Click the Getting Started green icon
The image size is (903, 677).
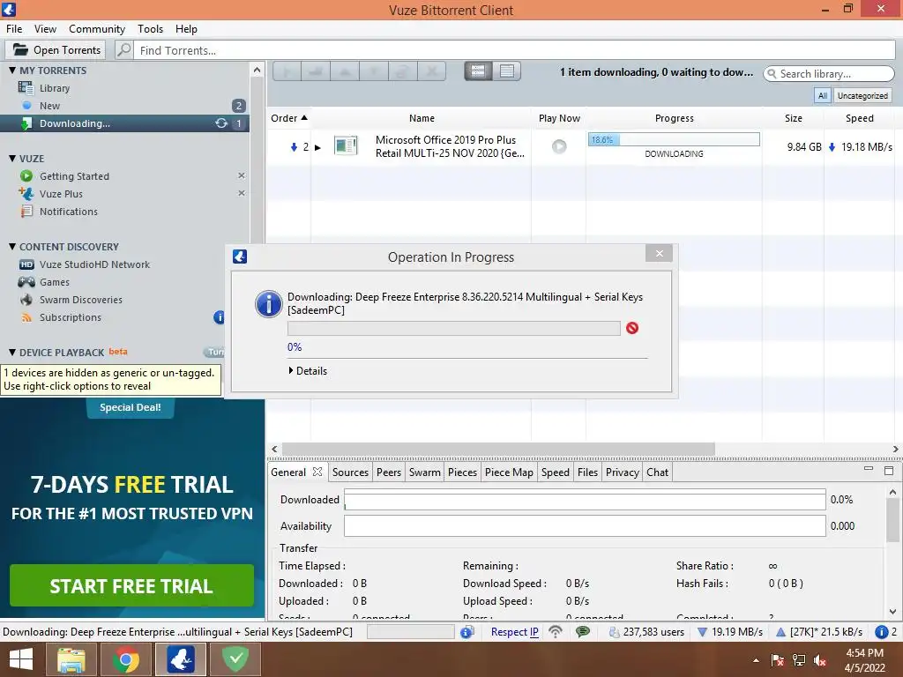(x=26, y=176)
